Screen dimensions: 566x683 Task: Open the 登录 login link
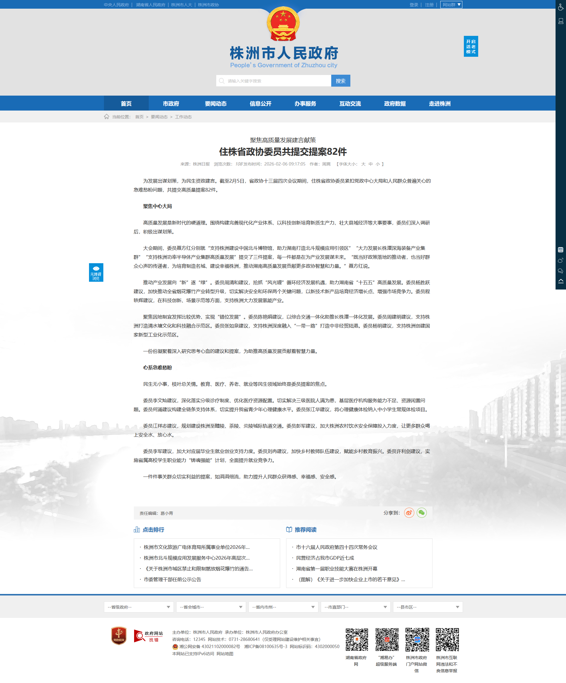(x=414, y=5)
